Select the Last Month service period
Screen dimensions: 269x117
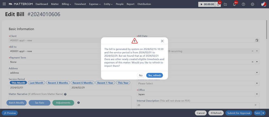click(36, 83)
